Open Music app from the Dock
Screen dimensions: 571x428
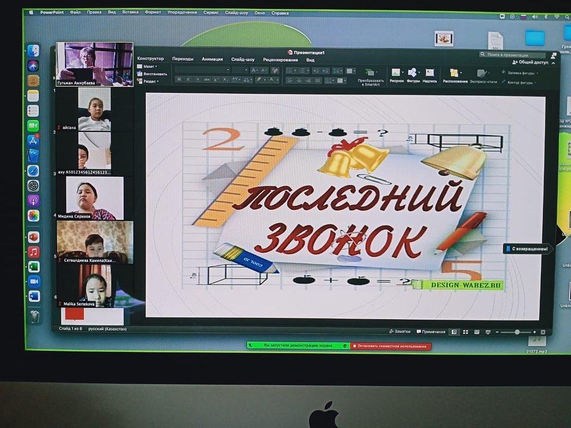click(x=33, y=252)
